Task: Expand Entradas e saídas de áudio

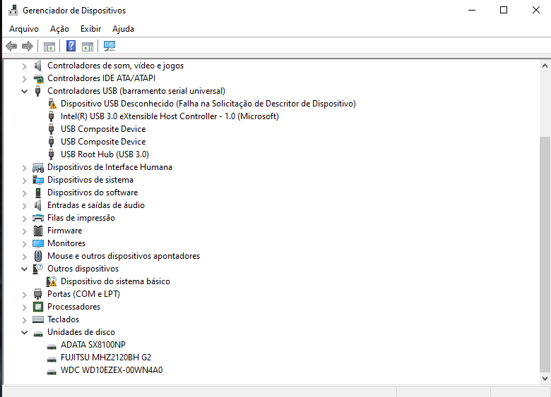Action: coord(24,205)
